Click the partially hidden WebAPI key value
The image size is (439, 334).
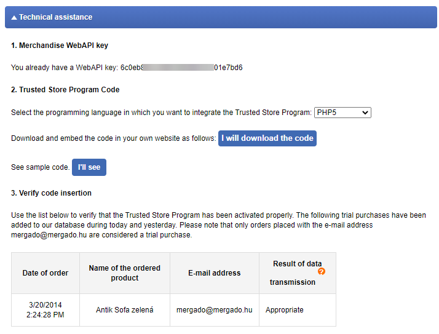click(181, 68)
